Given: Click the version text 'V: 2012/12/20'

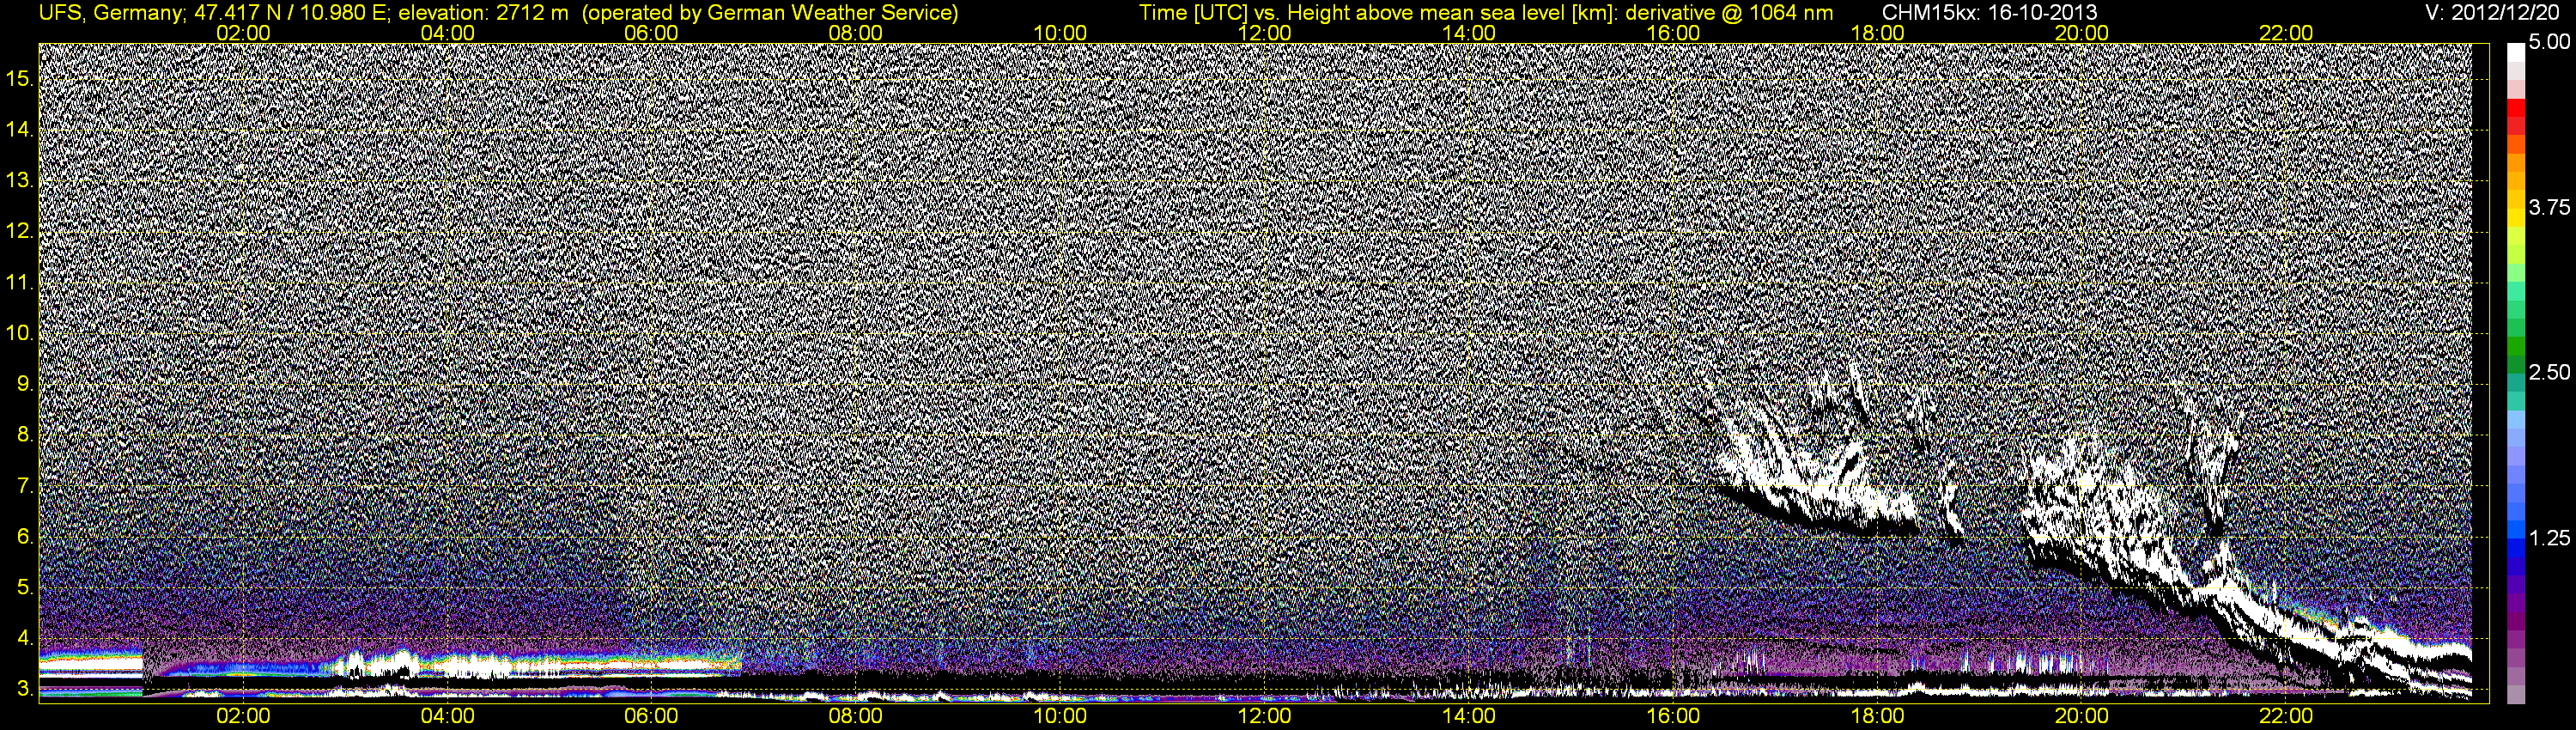Looking at the screenshot, I should (x=2494, y=13).
